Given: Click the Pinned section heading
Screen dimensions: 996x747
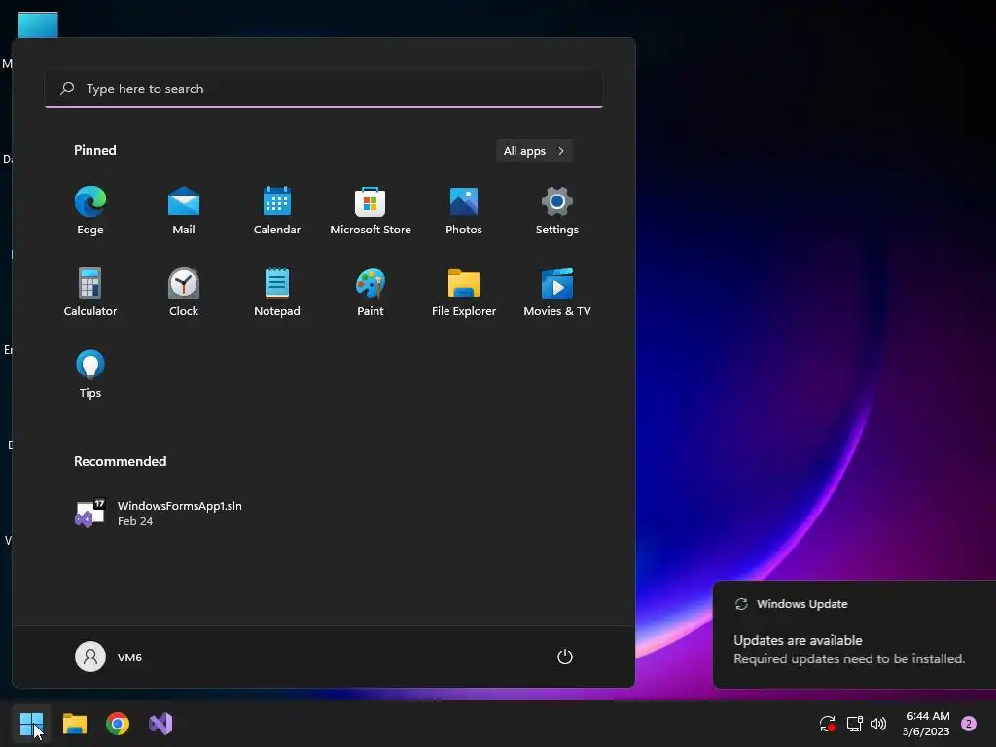Looking at the screenshot, I should (95, 150).
